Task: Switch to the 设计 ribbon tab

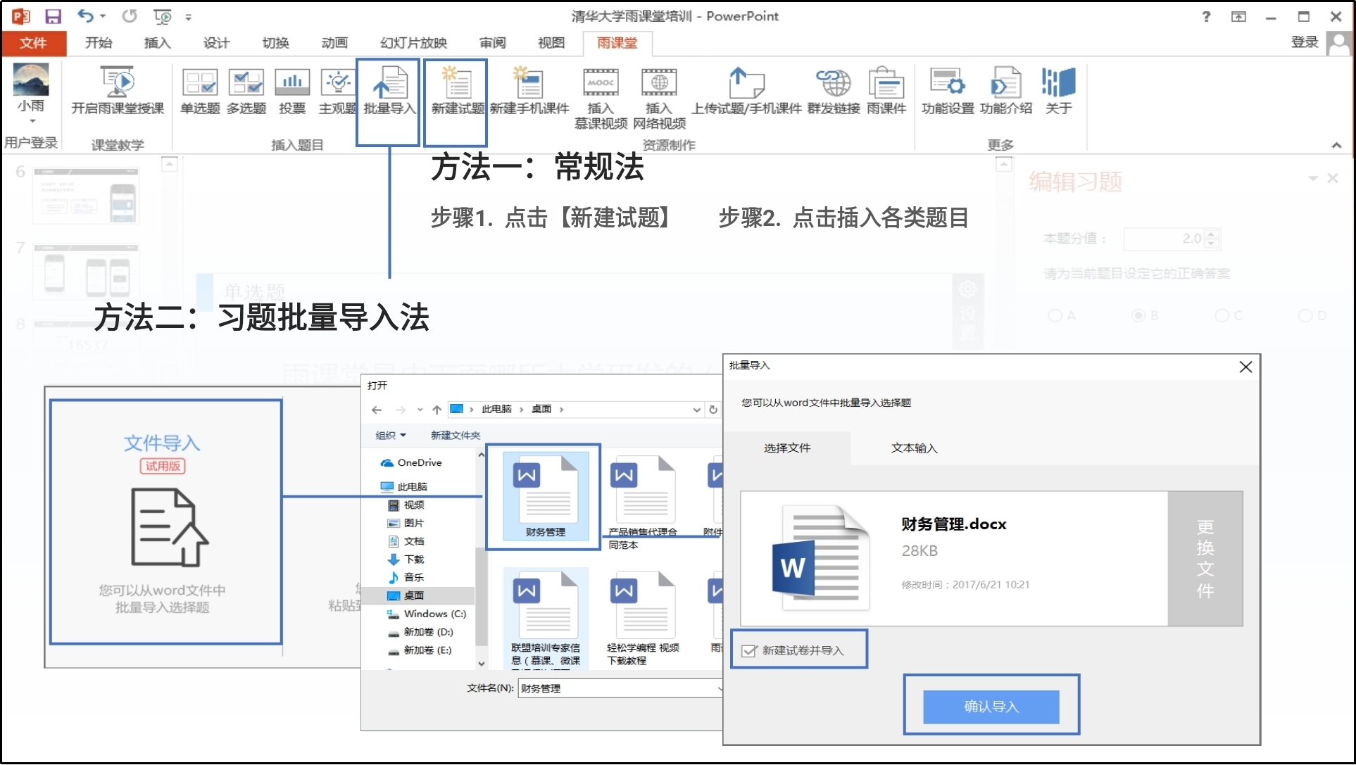Action: pyautogui.click(x=216, y=43)
